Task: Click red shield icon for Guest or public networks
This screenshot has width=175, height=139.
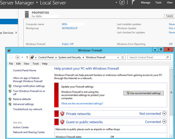Action: pyautogui.click(x=62, y=122)
